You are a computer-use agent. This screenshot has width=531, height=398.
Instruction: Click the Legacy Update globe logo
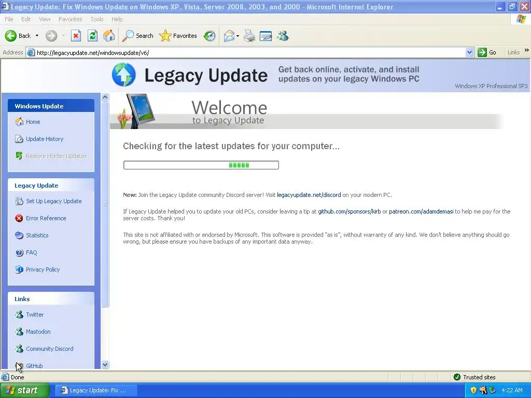coord(123,75)
